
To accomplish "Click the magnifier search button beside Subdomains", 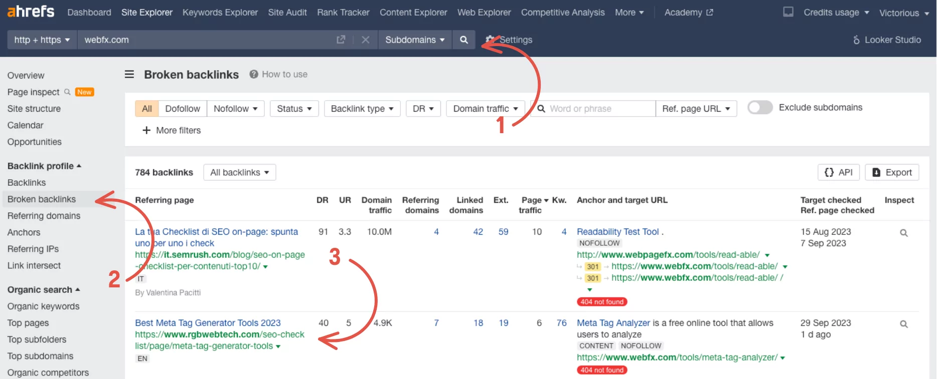I will [464, 40].
